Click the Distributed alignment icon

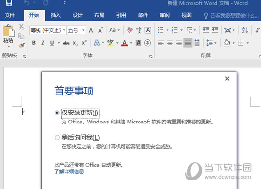click(197, 43)
